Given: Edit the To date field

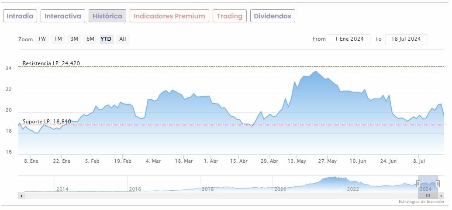Looking at the screenshot, I should (x=406, y=39).
